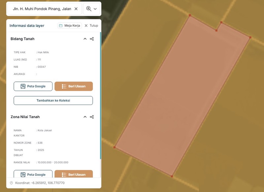Click Beri Ulasan in Bidang Tanah section
This screenshot has height=192, width=264.
74,86
